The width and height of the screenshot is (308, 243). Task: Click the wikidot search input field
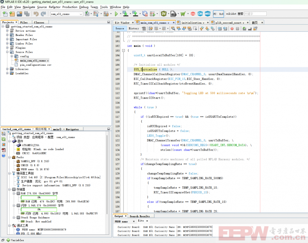coord(255,14)
